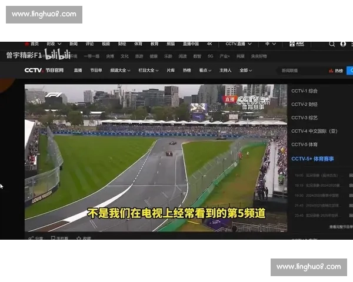Screen dimensions: 353x282
Task: Select the CCTV-5+ 体育赛事 channel
Action: [312, 159]
